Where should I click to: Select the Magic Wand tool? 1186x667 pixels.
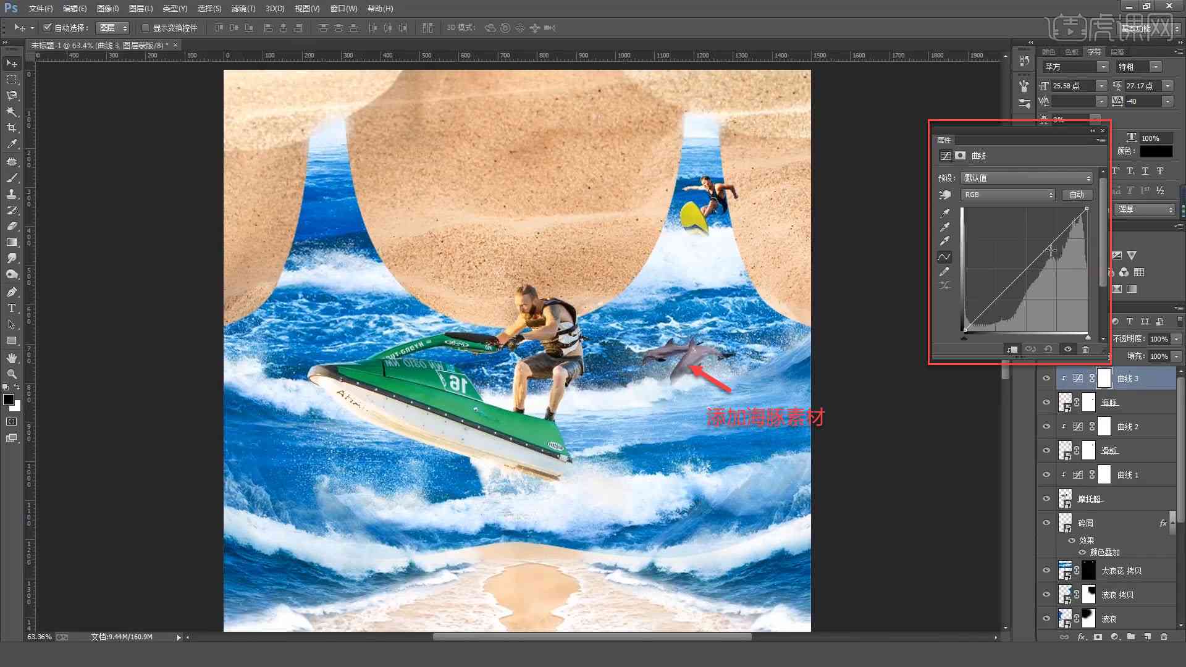[x=12, y=112]
